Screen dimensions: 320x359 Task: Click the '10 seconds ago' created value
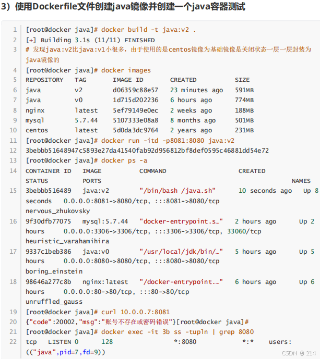pos(265,191)
